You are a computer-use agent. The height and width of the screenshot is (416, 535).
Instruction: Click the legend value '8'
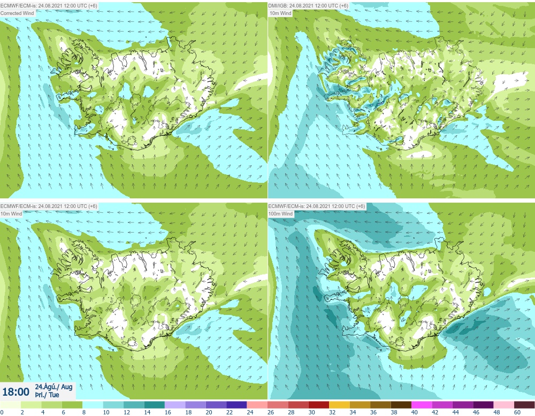pyautogui.click(x=84, y=412)
